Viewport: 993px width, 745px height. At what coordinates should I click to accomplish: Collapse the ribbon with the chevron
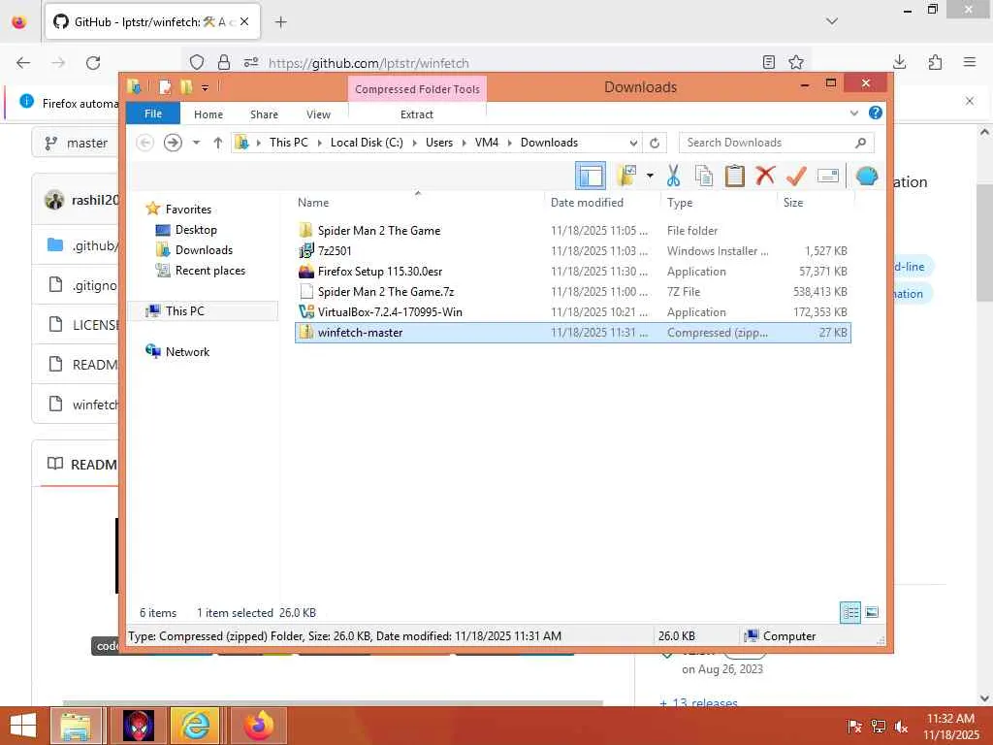tap(853, 113)
